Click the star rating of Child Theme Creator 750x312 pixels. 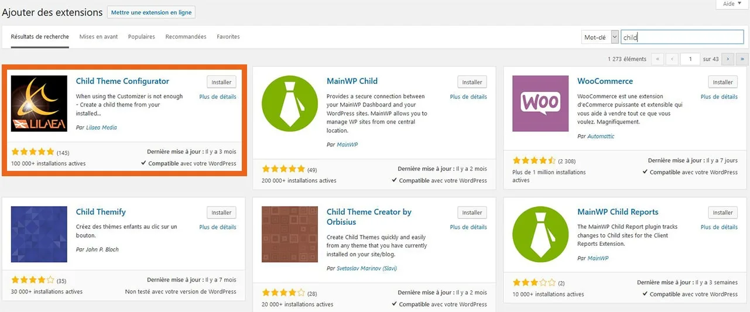pos(283,292)
